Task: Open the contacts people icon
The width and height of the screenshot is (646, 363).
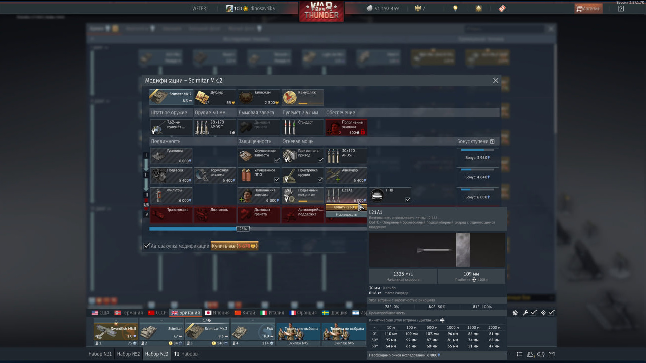Action: (530, 354)
